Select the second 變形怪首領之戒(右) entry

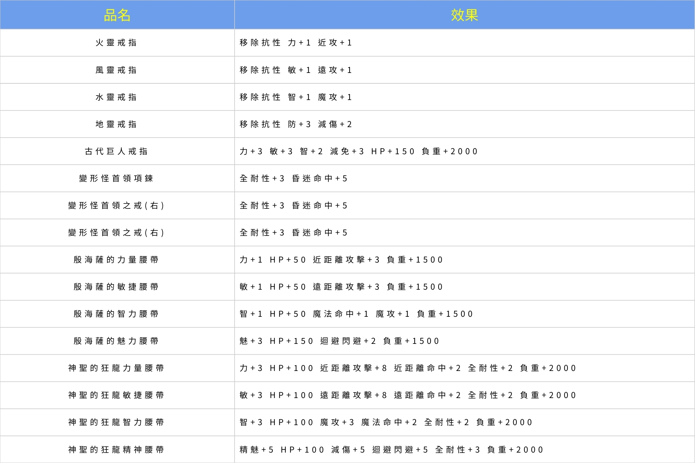coord(117,232)
